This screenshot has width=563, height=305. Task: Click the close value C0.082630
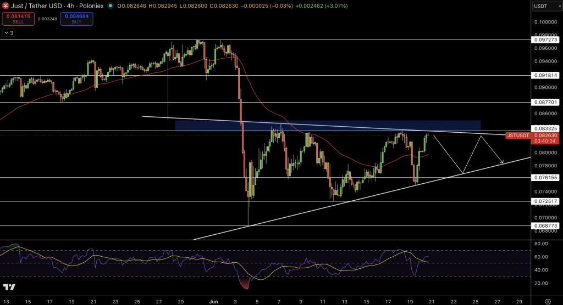tap(224, 6)
